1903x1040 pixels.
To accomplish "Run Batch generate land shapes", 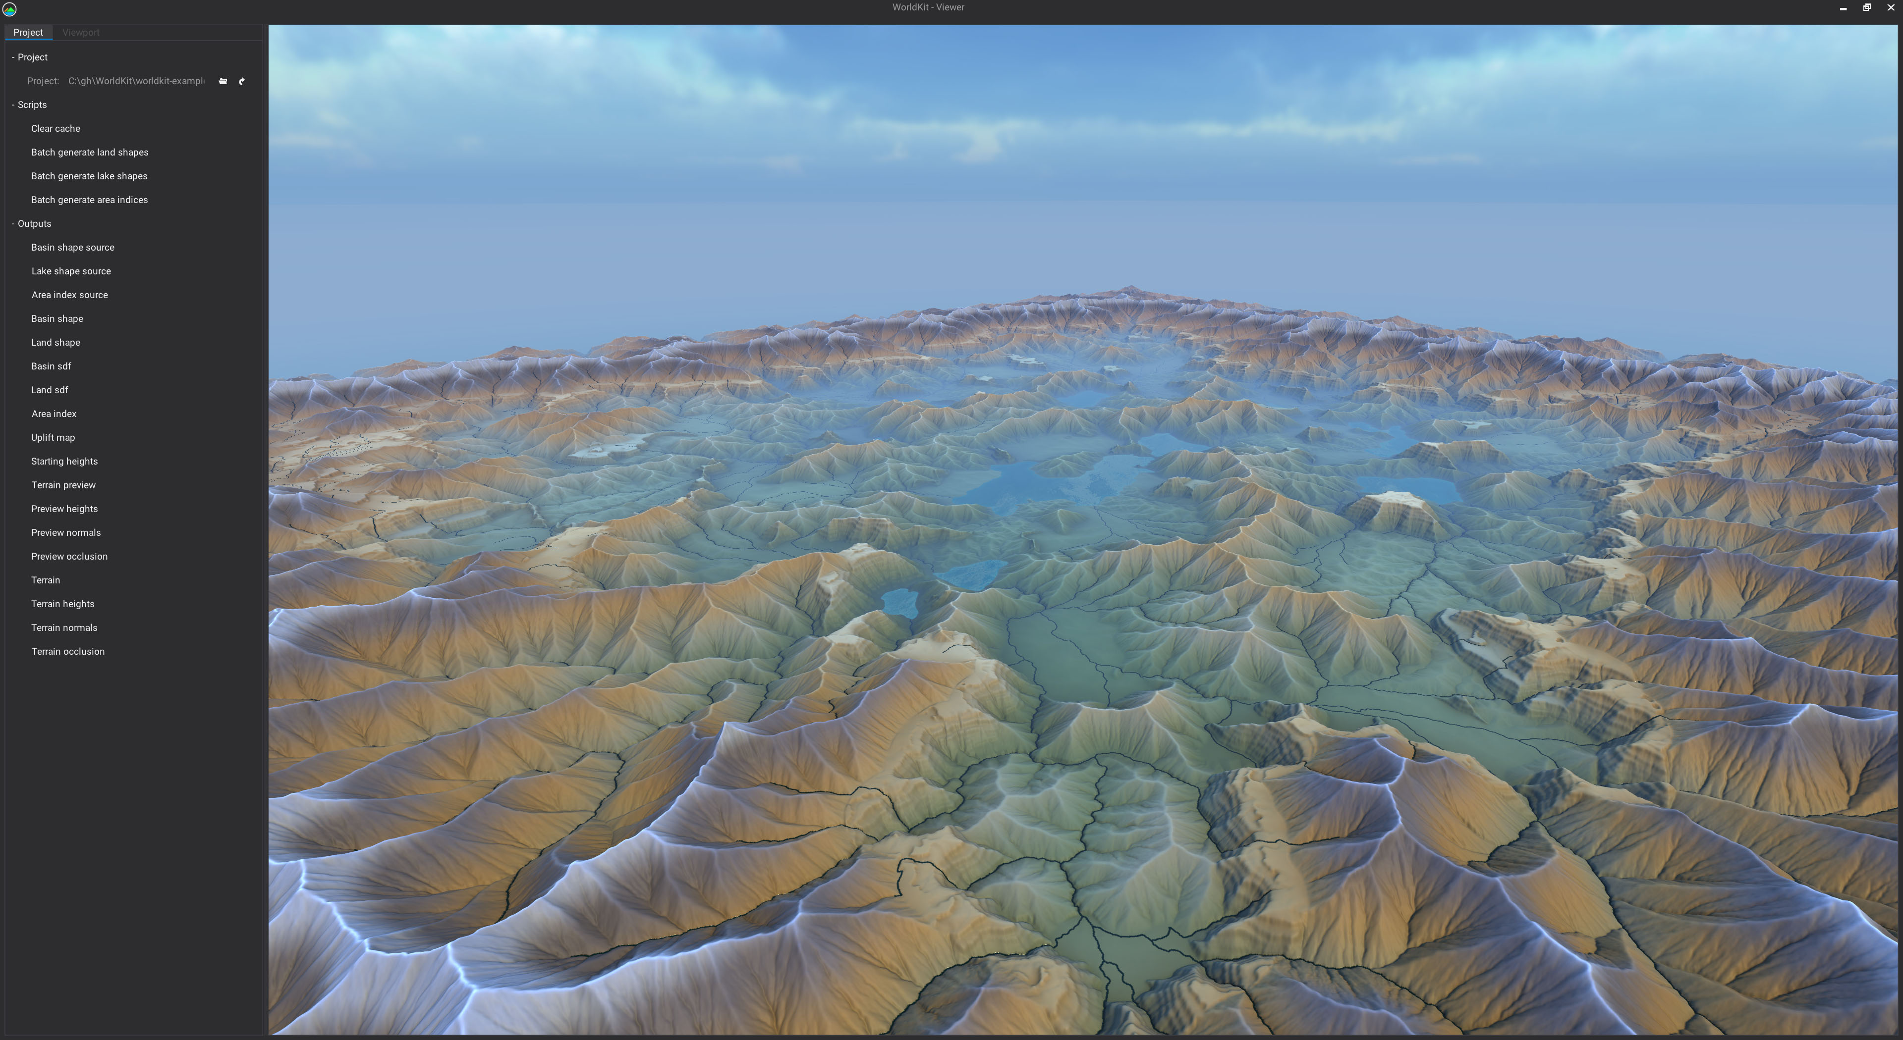I will coord(89,152).
